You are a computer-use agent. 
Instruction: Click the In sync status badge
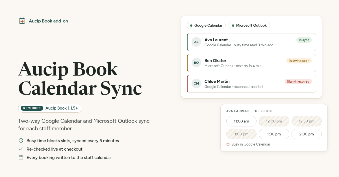click(x=304, y=40)
